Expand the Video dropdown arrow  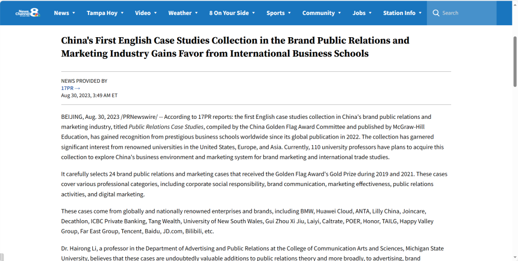pos(155,13)
